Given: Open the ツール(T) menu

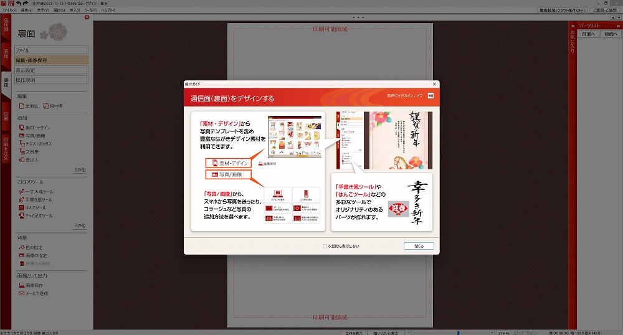Looking at the screenshot, I should [91, 11].
